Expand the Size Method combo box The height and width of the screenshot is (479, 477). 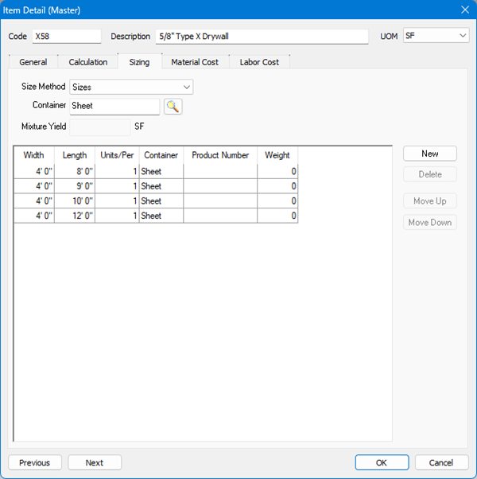131,87
